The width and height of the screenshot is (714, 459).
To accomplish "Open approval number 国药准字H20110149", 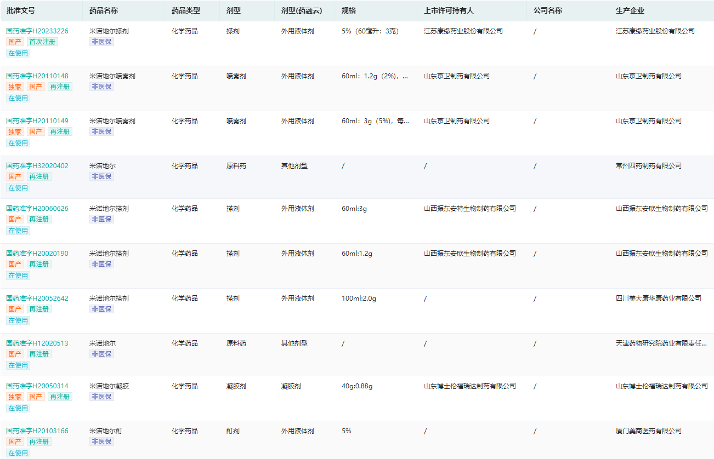I will [x=37, y=121].
